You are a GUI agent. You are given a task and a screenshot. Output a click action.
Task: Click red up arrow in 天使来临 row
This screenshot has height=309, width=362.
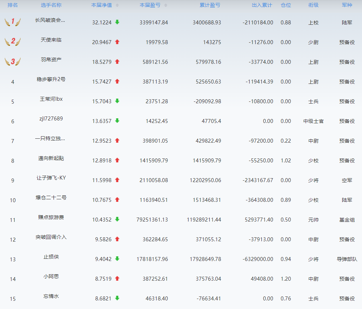117,42
